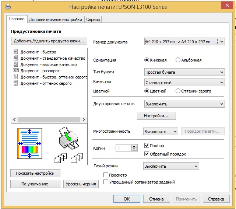Click the printer icon in title bar
Viewport: 236px width, 209px height.
8,7
